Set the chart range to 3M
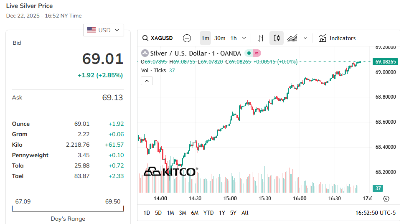404x224 pixels. [183, 213]
